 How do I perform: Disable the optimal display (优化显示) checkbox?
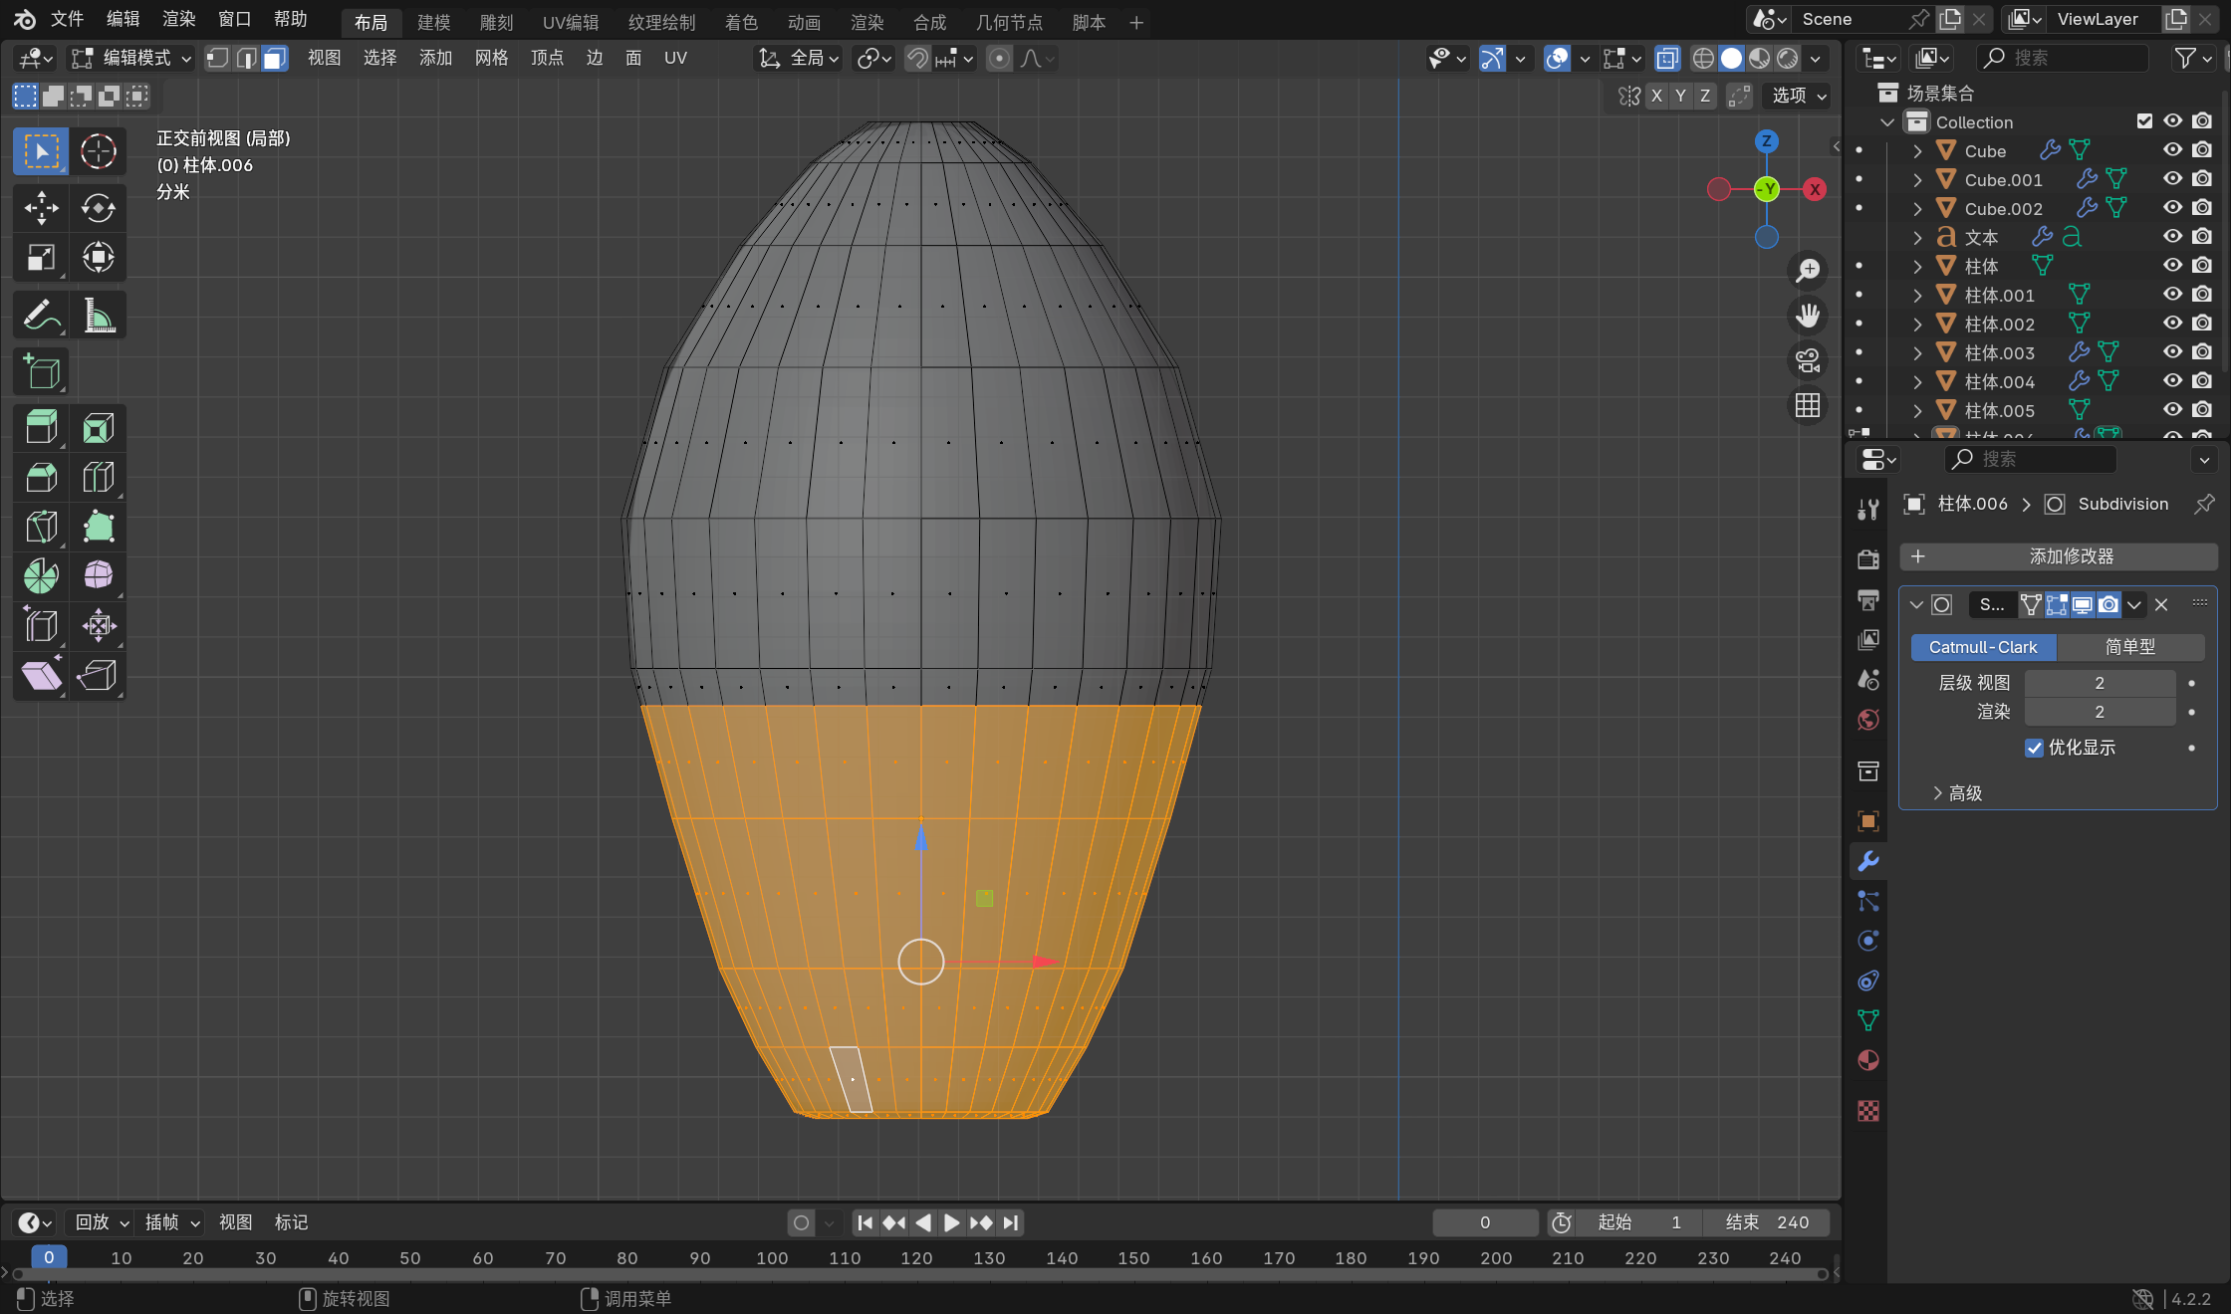(x=2035, y=748)
